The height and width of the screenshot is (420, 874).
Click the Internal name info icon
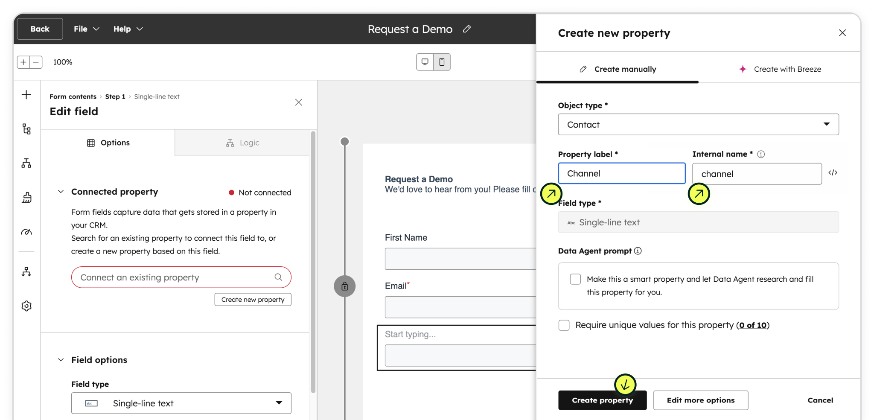pyautogui.click(x=761, y=154)
